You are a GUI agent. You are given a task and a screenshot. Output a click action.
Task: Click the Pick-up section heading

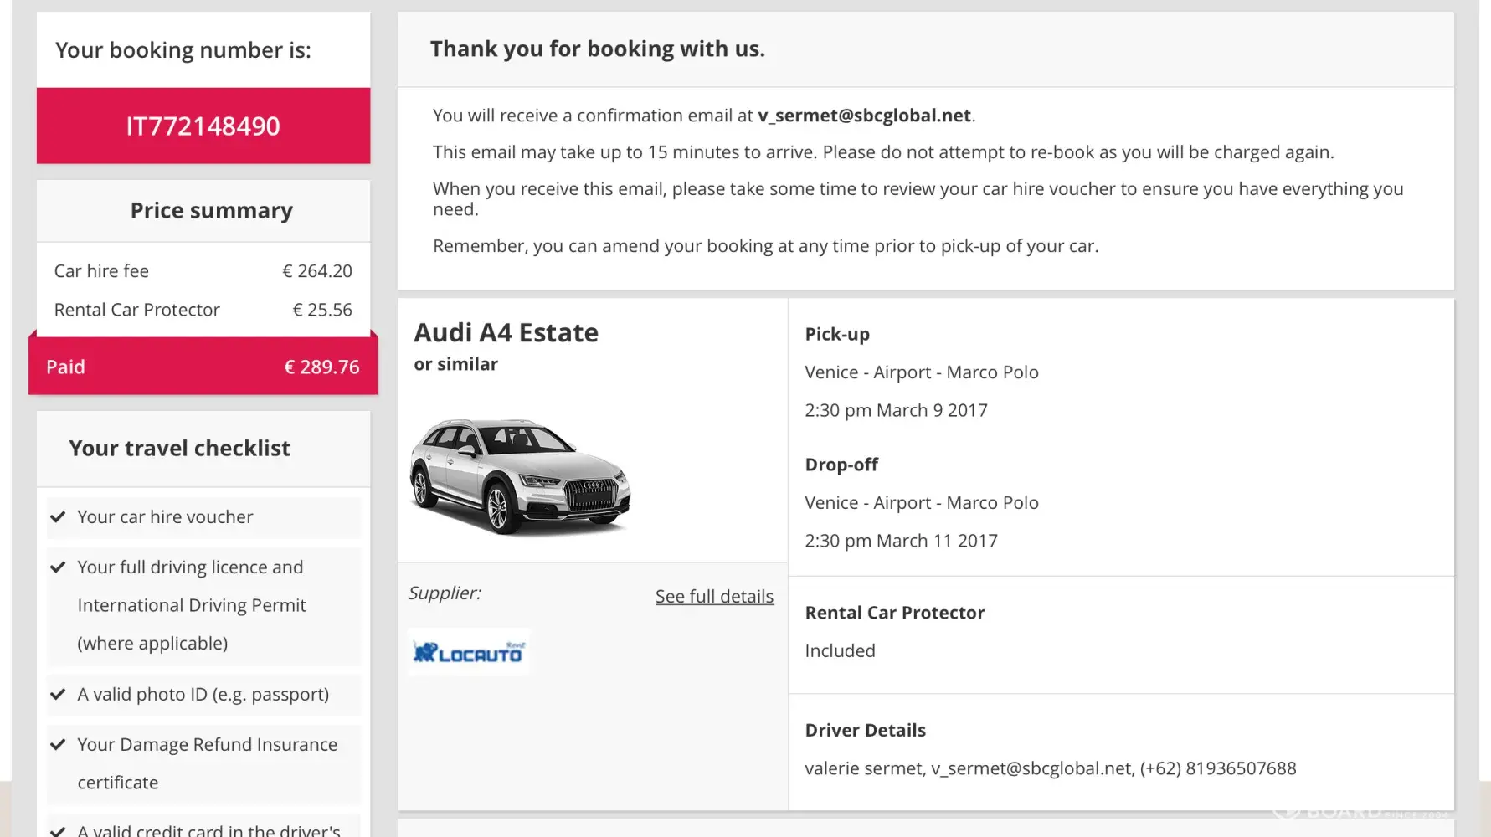tap(836, 334)
